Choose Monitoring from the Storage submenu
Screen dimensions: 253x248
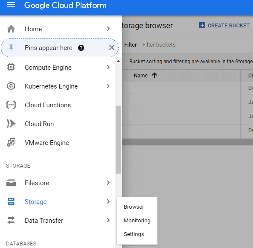click(x=137, y=220)
